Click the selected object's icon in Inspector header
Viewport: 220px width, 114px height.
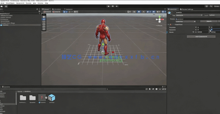click(x=169, y=13)
